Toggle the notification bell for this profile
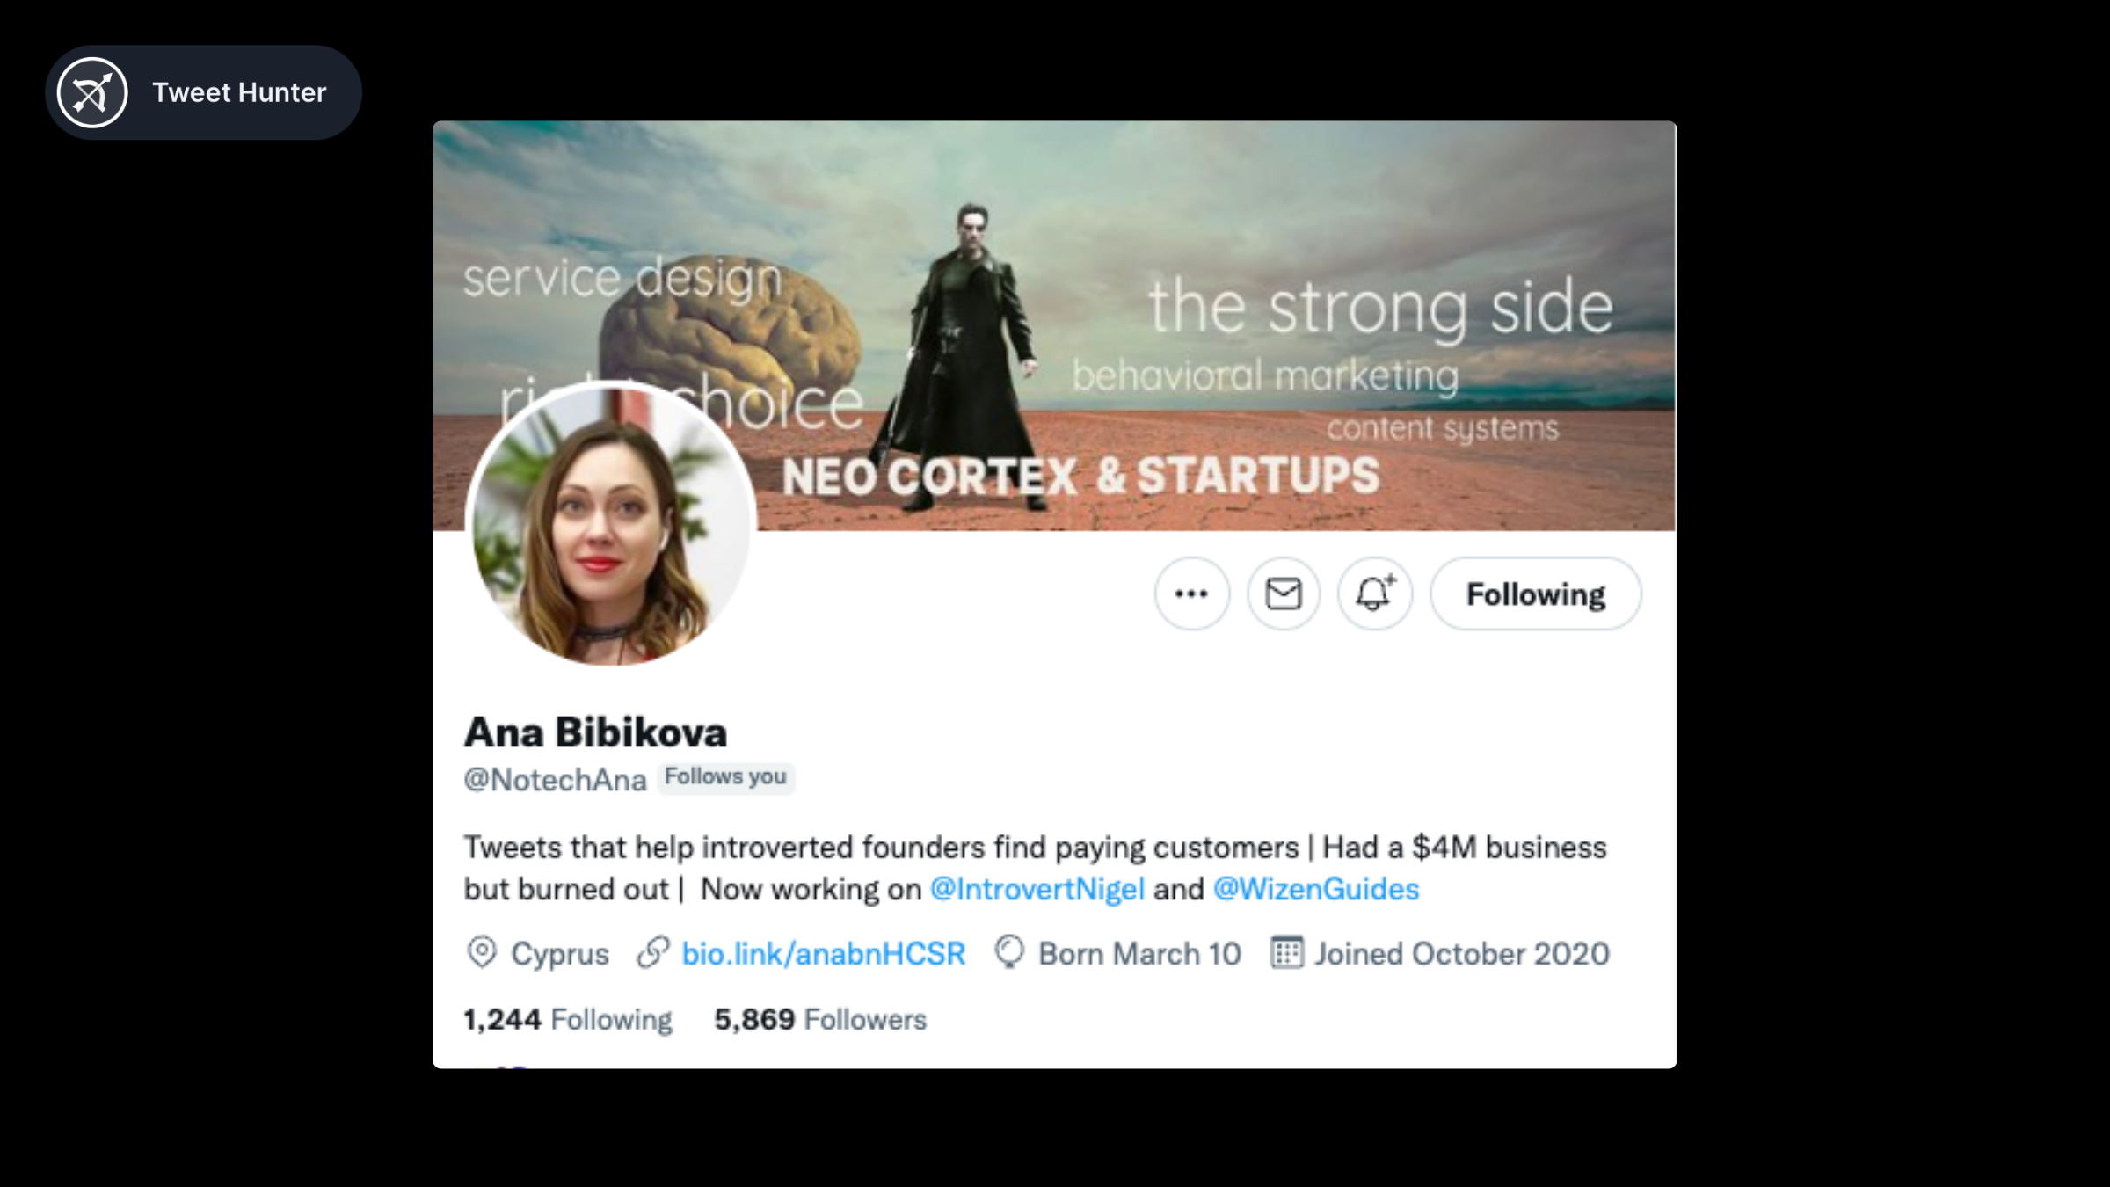 pos(1374,593)
